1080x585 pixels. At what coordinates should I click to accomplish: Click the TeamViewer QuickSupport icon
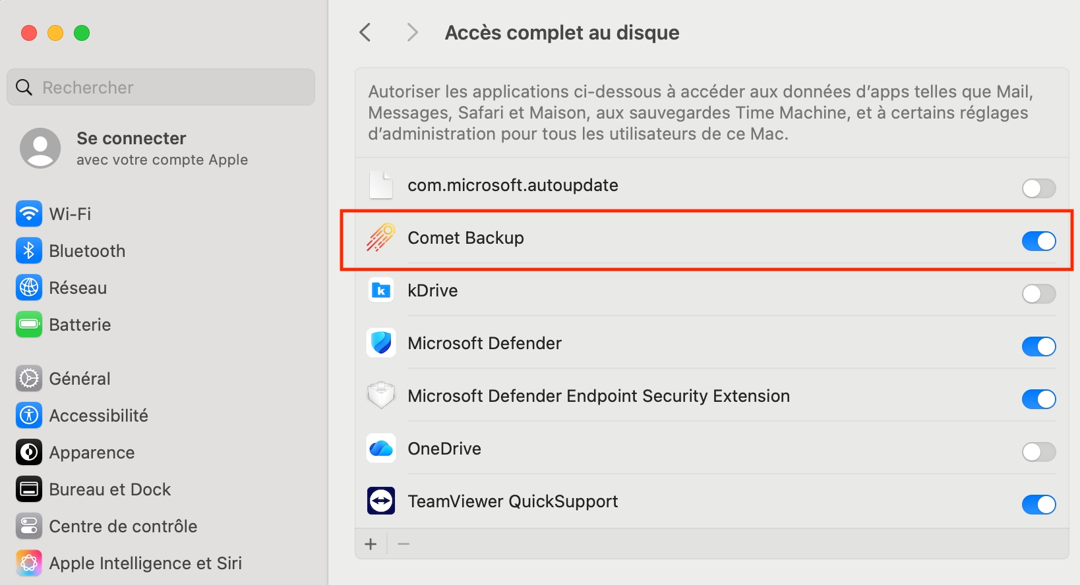pos(381,501)
